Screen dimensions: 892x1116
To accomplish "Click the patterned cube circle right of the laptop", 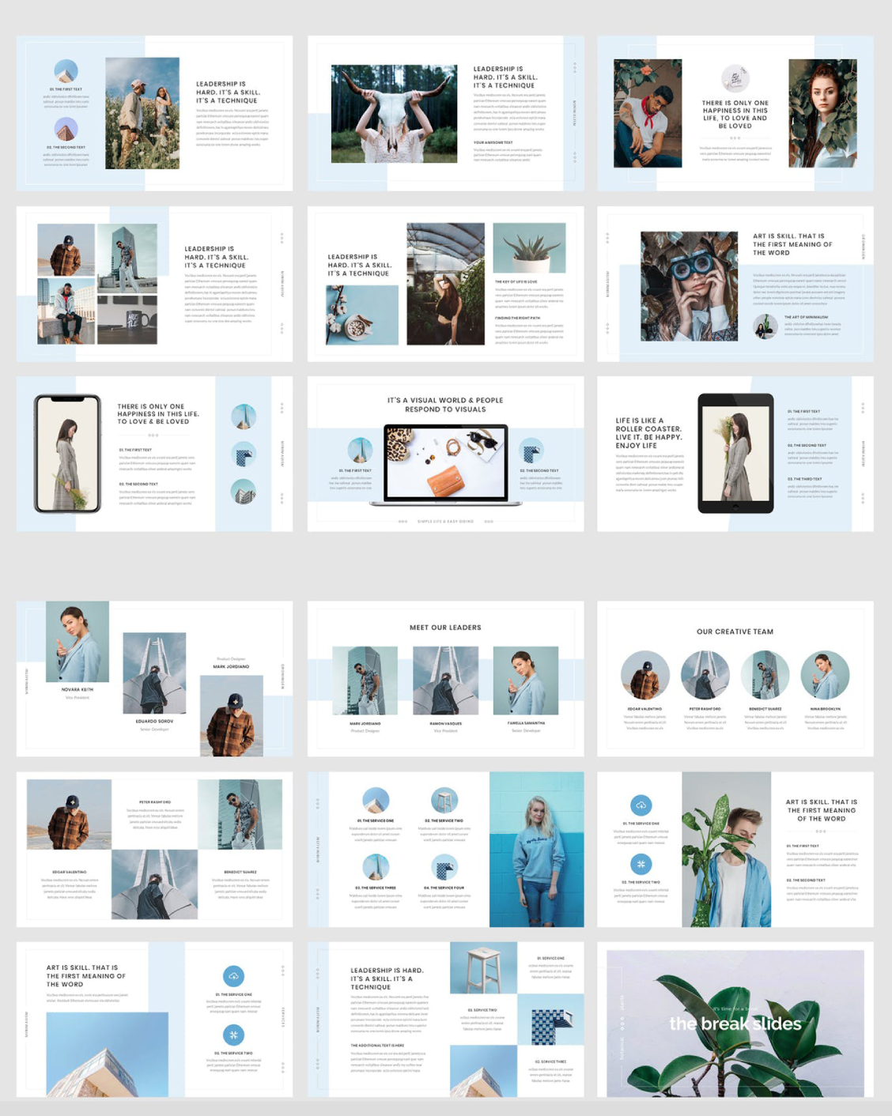I will tap(531, 451).
